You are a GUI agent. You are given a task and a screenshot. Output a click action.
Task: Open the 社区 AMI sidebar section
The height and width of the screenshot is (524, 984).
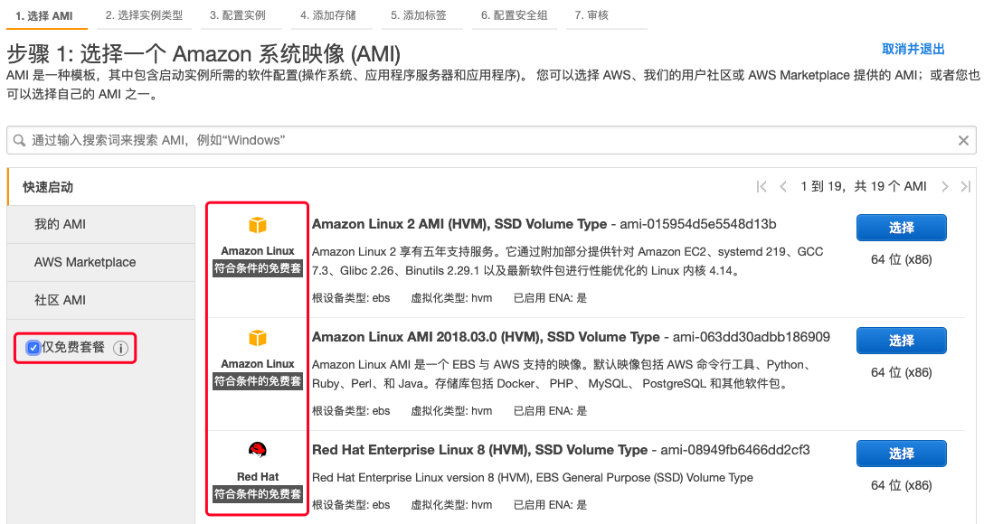pos(101,300)
